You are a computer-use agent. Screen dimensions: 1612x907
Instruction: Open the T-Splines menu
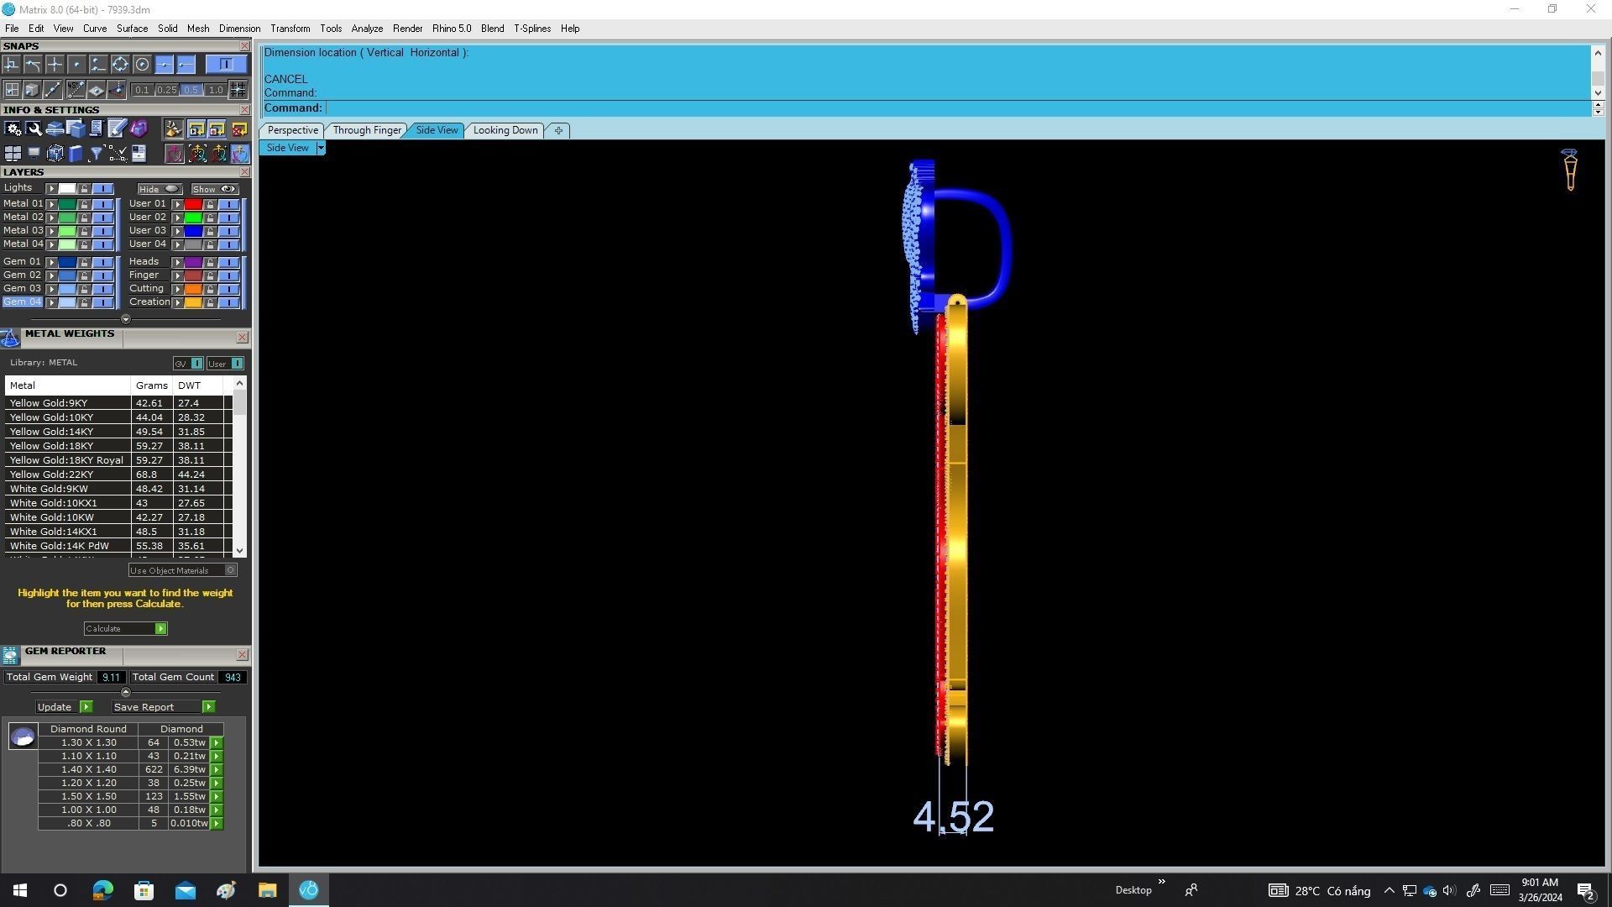(x=531, y=29)
